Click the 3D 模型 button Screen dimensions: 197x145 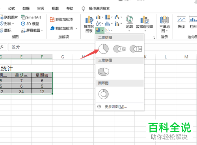30,24
